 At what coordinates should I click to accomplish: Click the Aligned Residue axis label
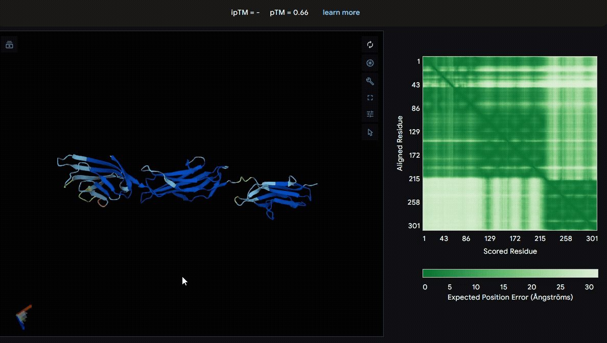(400, 143)
